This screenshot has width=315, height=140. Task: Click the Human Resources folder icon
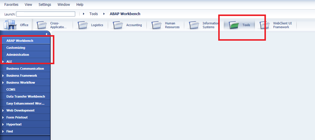pos(157,25)
